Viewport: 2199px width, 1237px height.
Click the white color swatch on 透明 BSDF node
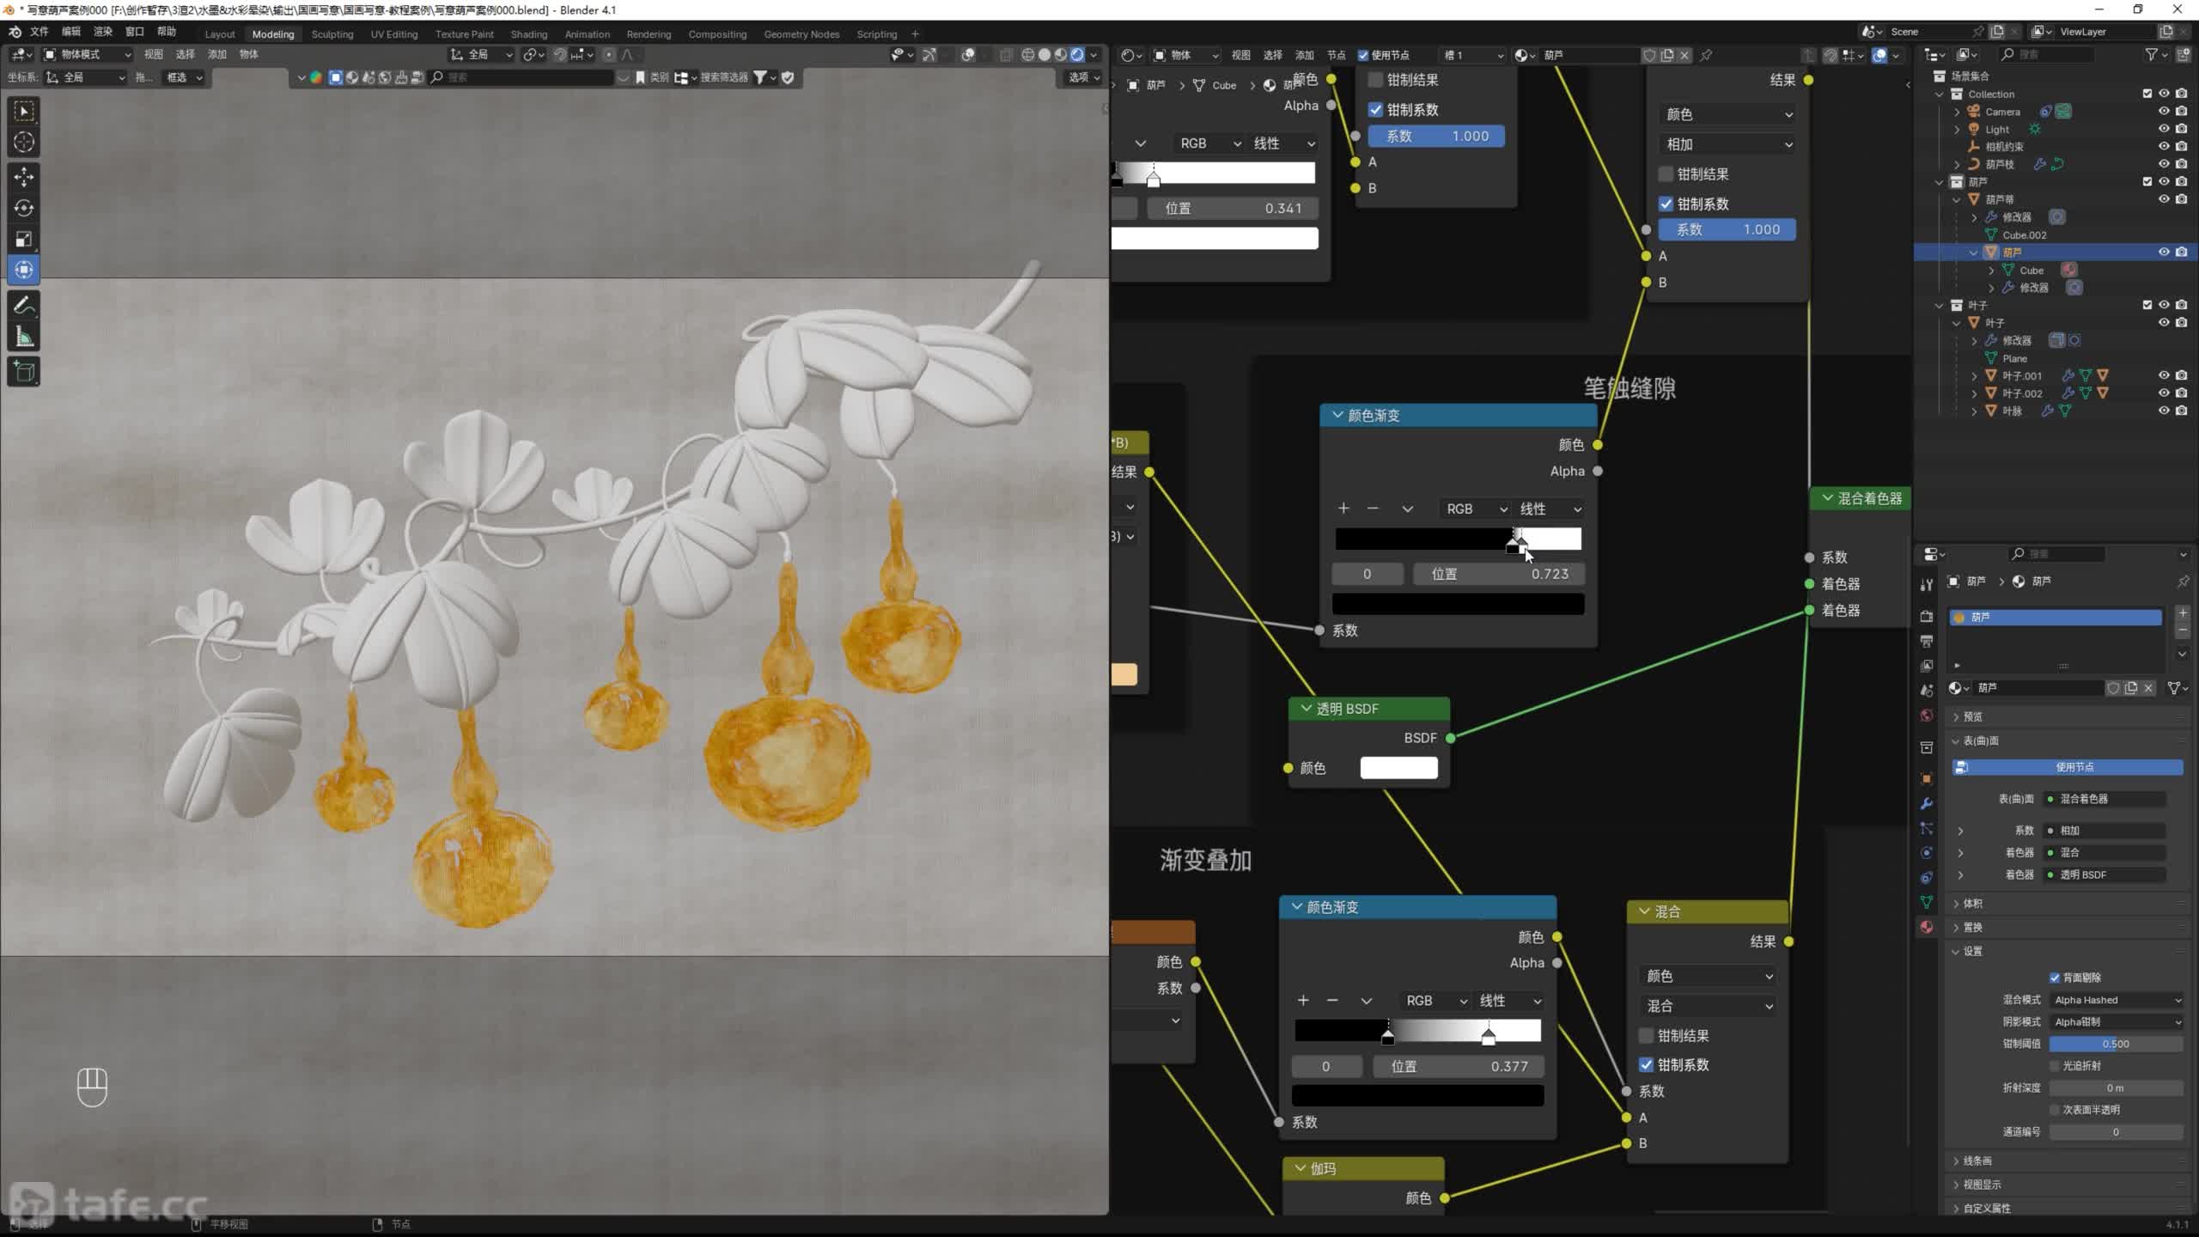pyautogui.click(x=1398, y=768)
